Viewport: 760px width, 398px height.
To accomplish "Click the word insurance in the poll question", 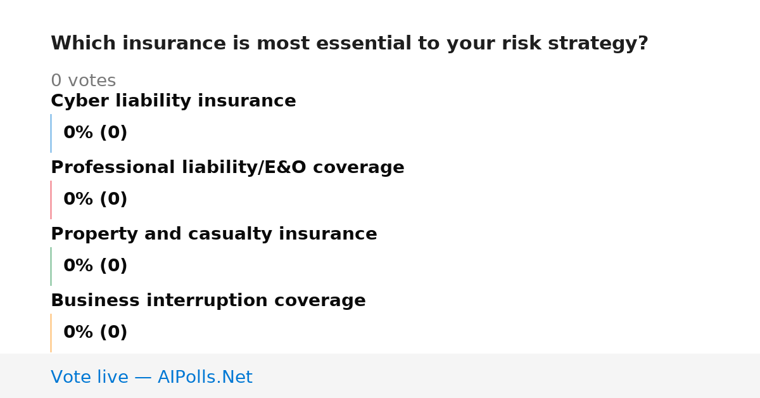I will click(x=174, y=44).
